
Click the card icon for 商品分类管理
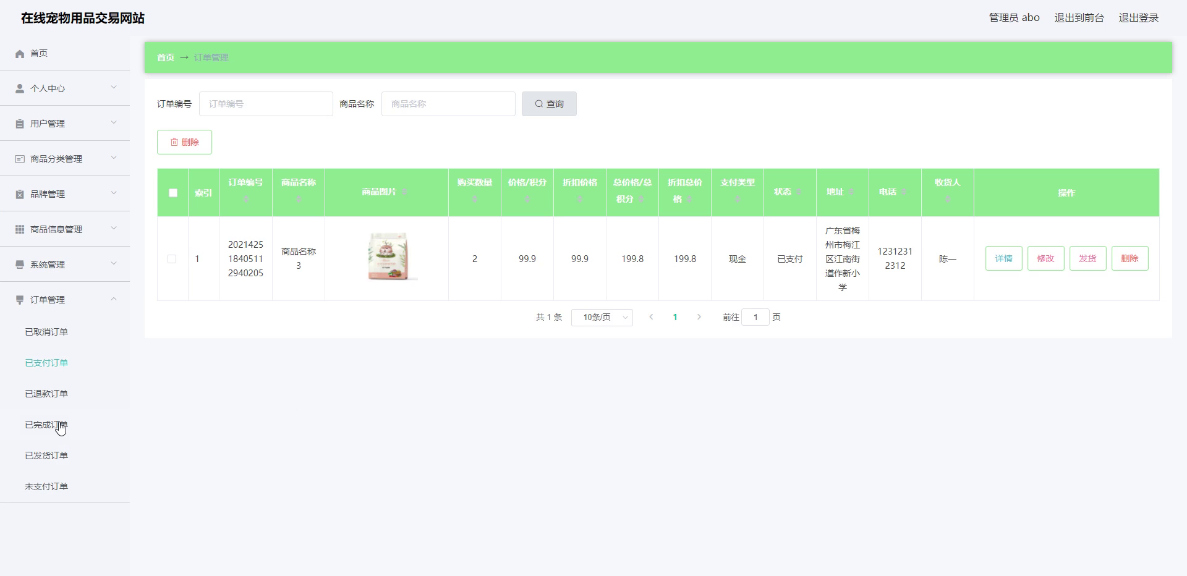click(x=20, y=159)
